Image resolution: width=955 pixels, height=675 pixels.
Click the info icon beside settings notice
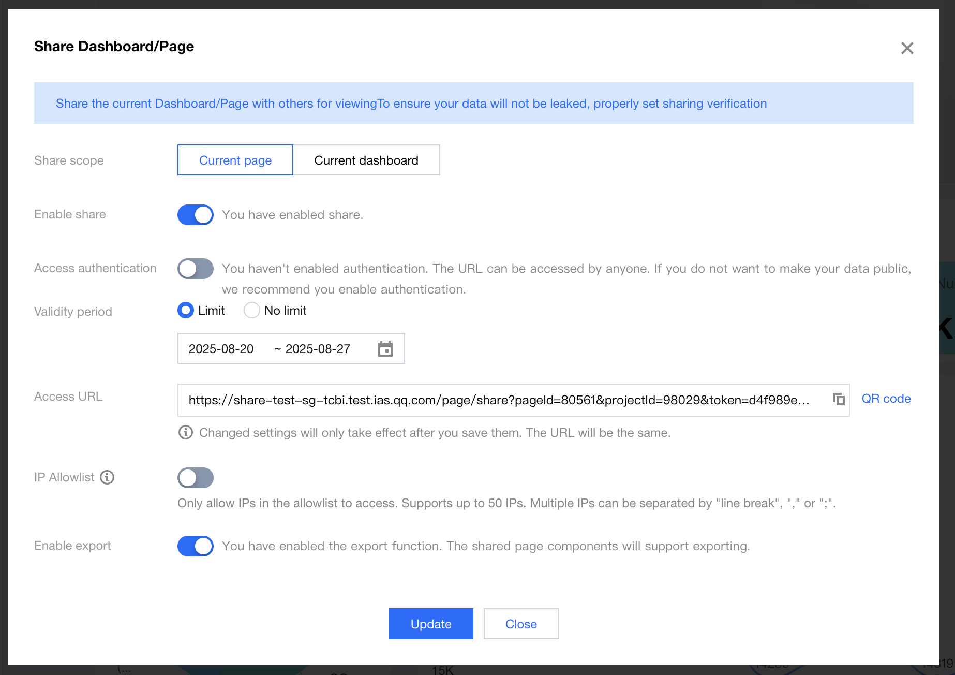(185, 432)
